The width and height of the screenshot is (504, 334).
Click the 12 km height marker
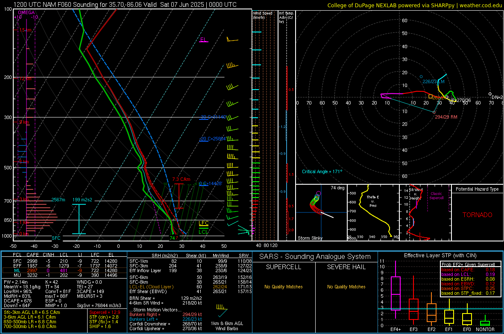[x=25, y=78]
